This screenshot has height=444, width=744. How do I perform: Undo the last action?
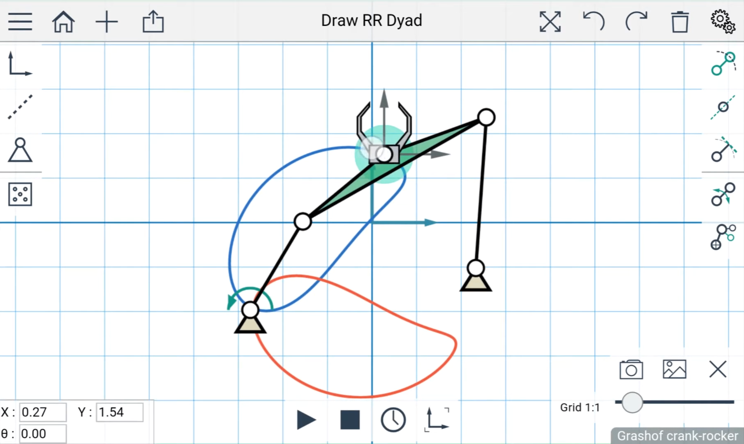[594, 21]
